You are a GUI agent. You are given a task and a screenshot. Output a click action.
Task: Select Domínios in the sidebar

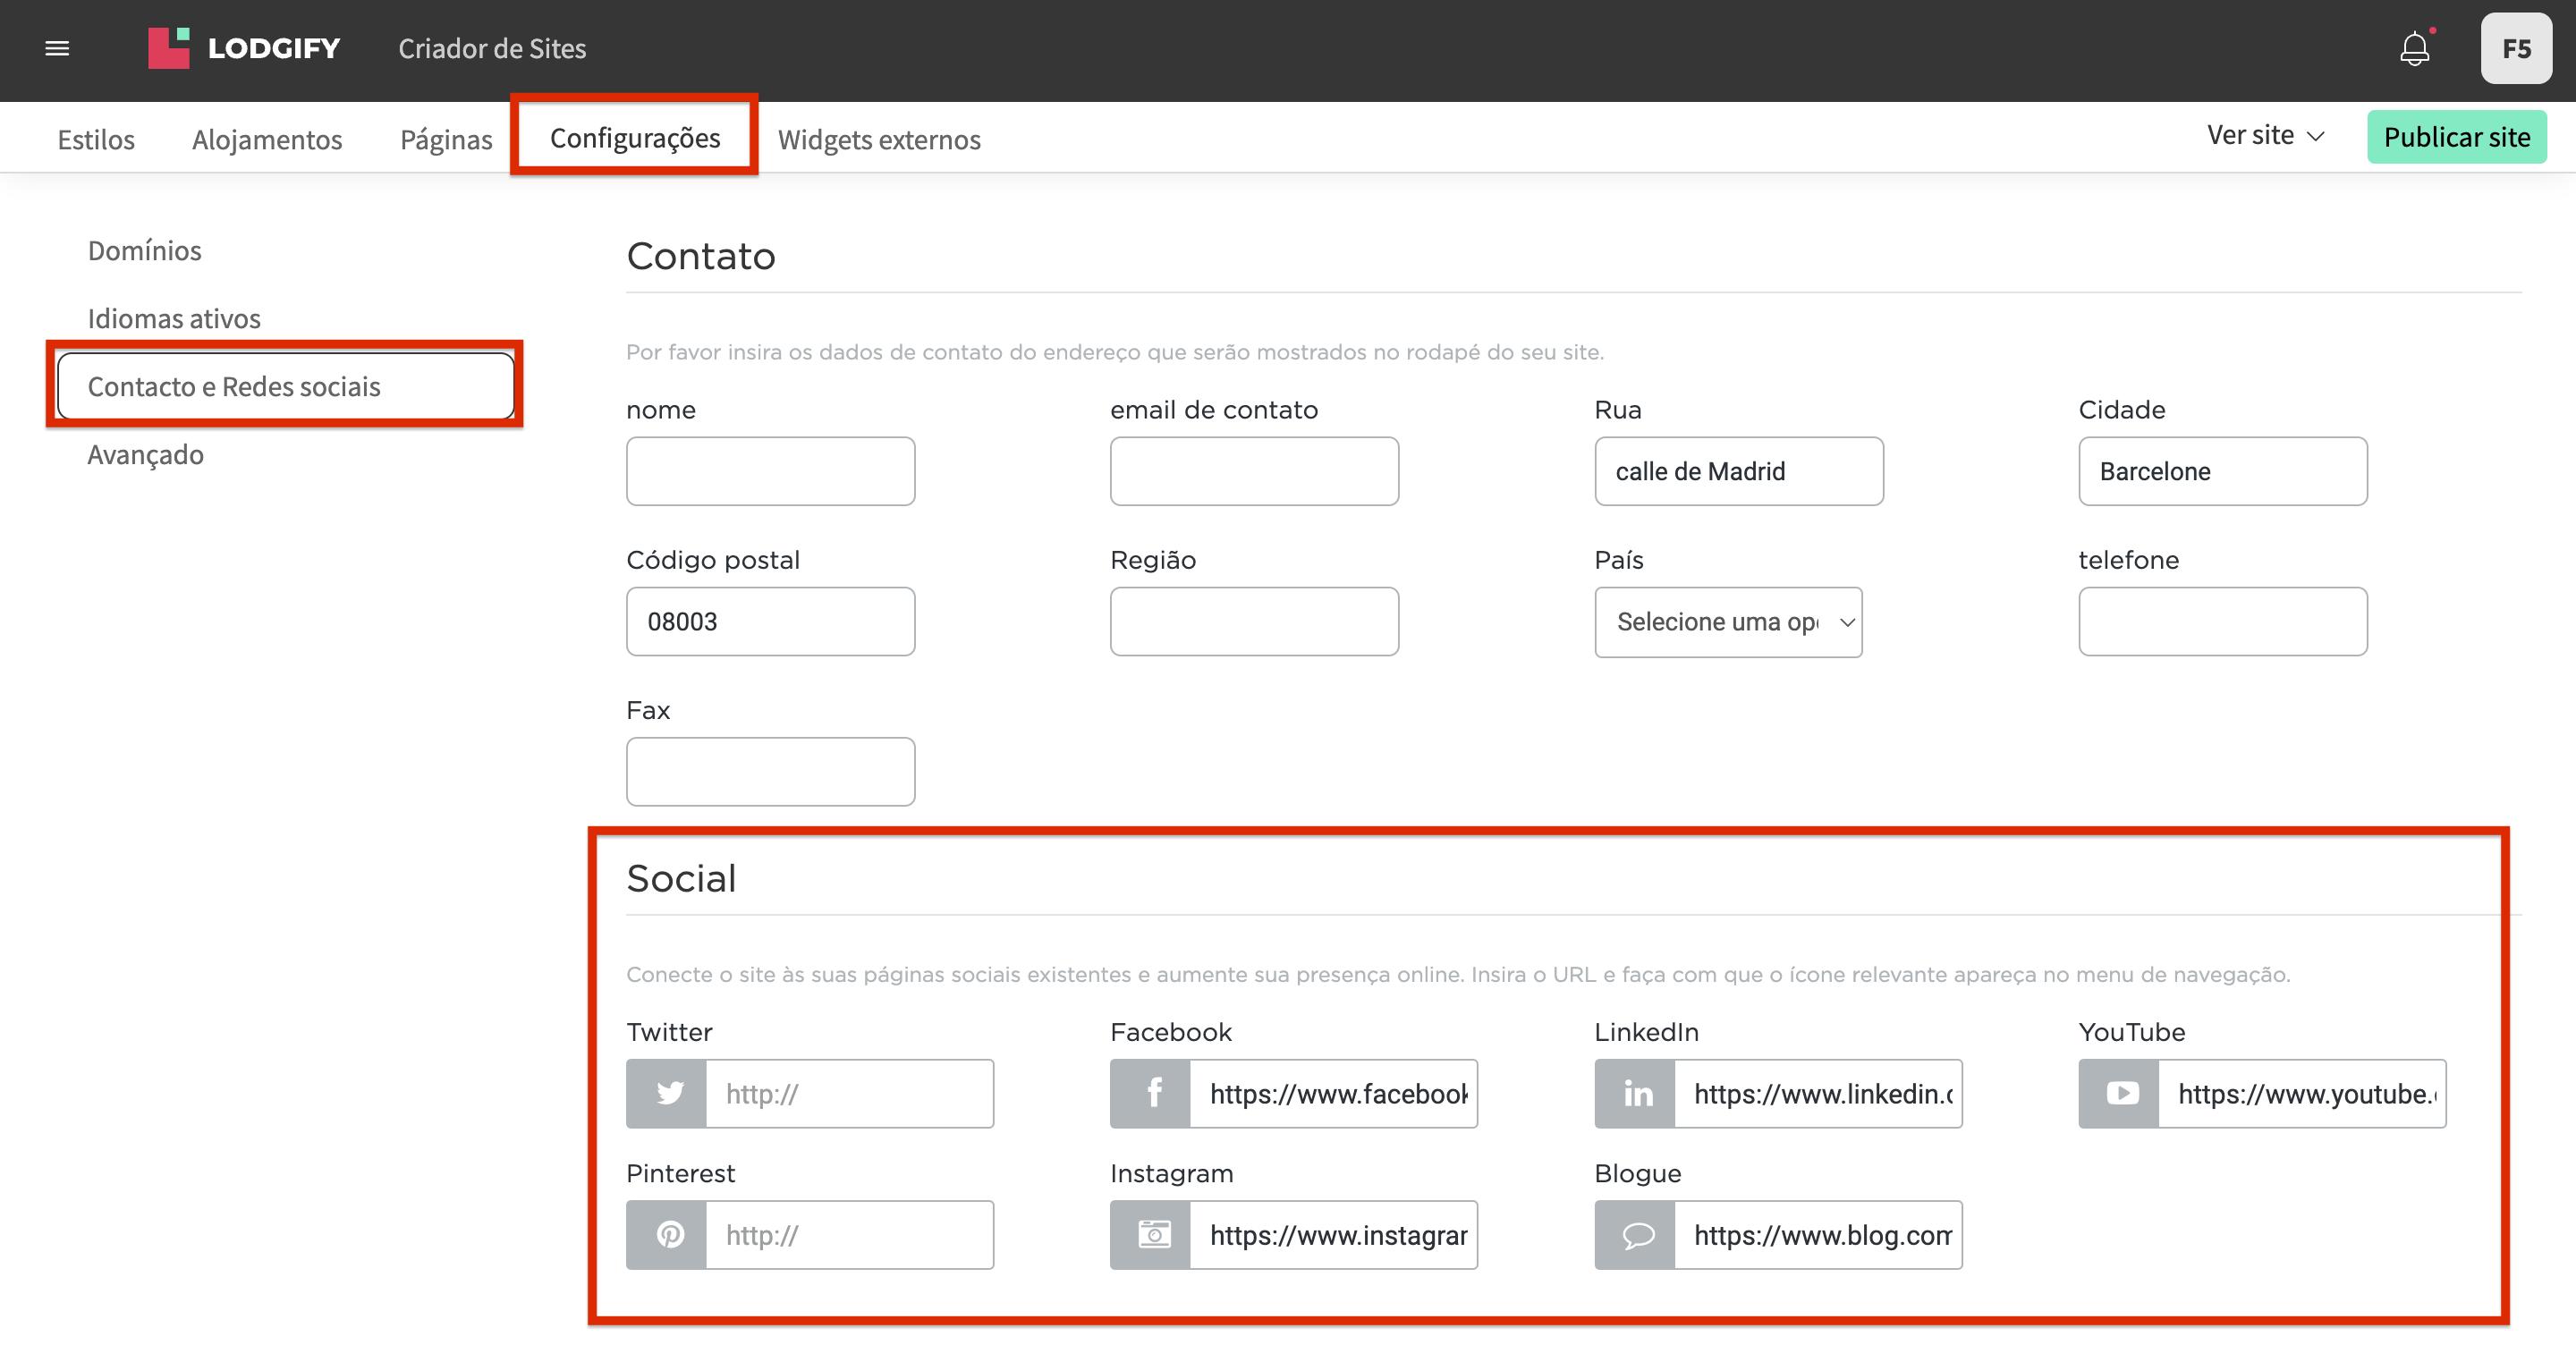click(x=145, y=250)
